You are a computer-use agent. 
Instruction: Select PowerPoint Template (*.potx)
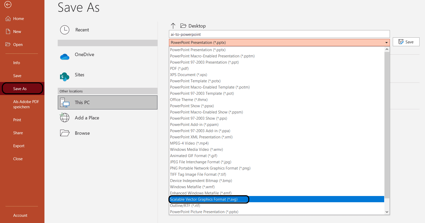coord(277,81)
